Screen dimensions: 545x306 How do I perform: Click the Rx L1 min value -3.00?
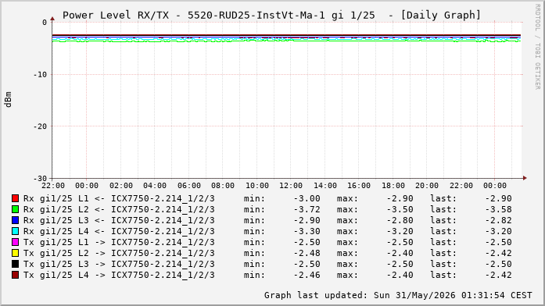(307, 199)
